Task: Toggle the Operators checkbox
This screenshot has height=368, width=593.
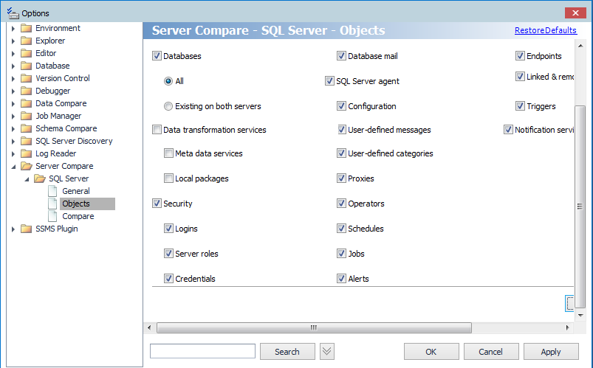Action: (341, 204)
